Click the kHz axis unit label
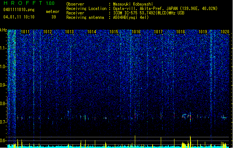 click(3, 30)
